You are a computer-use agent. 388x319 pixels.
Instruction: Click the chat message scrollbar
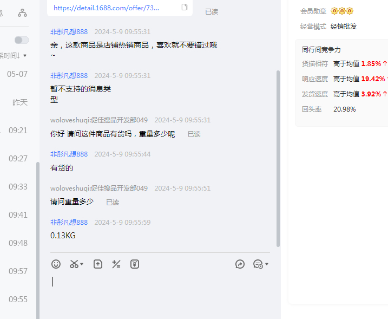(278, 157)
